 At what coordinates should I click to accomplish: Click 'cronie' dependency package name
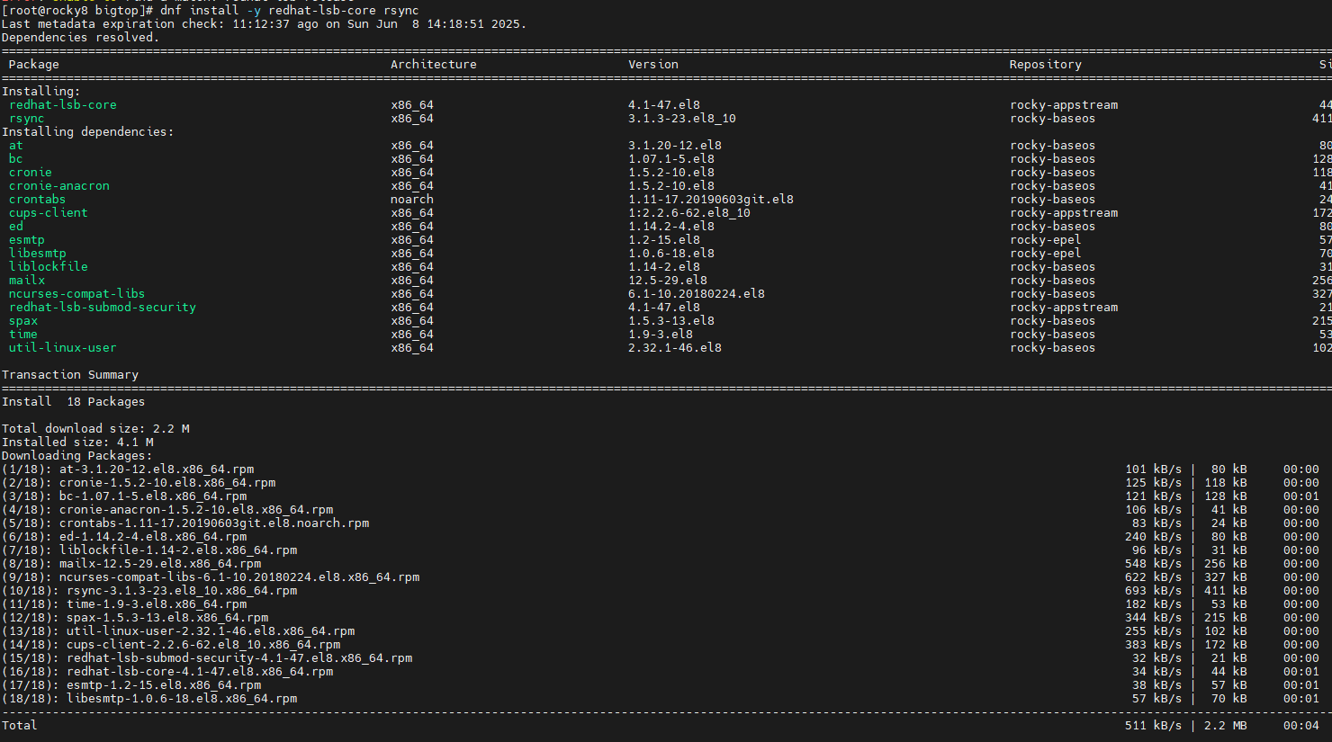[31, 173]
